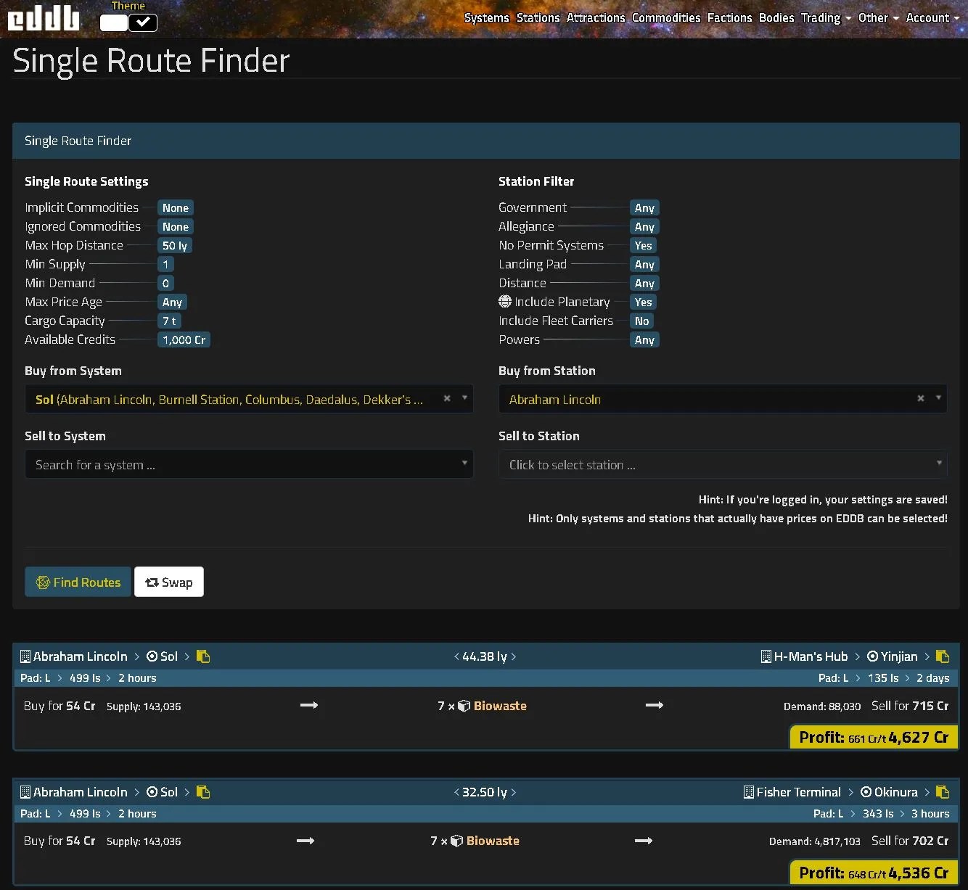Open the Sell to Station dropdown
Viewport: 968px width, 890px height.
[723, 464]
